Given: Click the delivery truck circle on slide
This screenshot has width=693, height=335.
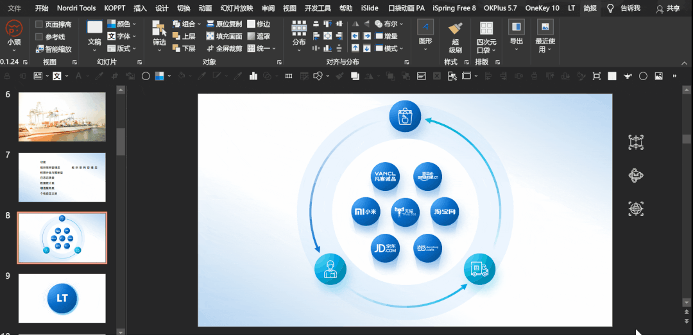Looking at the screenshot, I should click(x=479, y=269).
